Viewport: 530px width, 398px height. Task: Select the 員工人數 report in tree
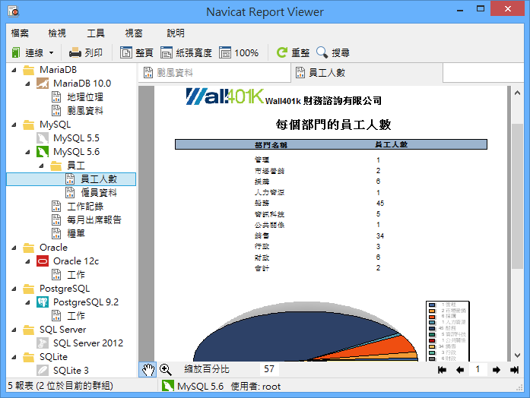(71, 179)
